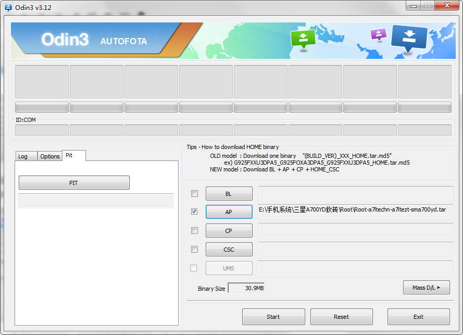463x335 pixels.
Task: Browse for a CP file
Action: pos(229,231)
